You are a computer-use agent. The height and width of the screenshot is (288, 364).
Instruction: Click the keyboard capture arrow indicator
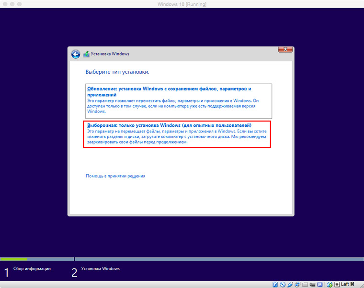(x=337, y=285)
